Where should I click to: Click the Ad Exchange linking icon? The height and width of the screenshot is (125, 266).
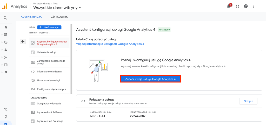[33, 121]
